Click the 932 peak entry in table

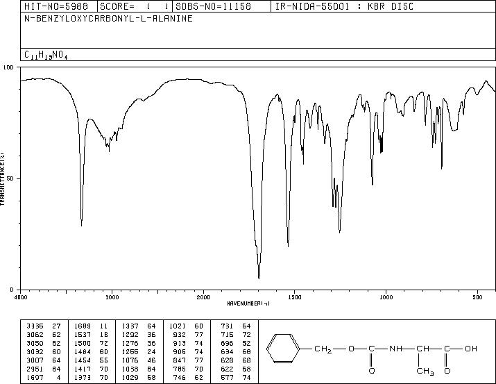189,335
